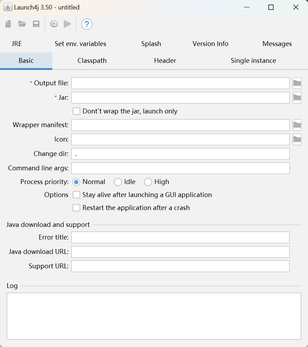Image resolution: width=308 pixels, height=347 pixels.
Task: Browse for the Icon file
Action: click(297, 139)
